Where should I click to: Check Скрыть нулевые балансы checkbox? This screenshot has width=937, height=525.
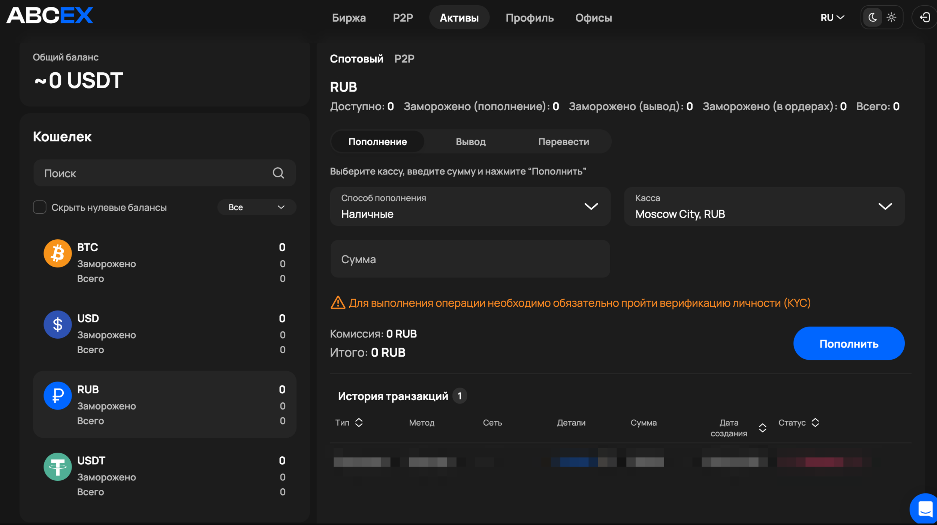pyautogui.click(x=39, y=207)
